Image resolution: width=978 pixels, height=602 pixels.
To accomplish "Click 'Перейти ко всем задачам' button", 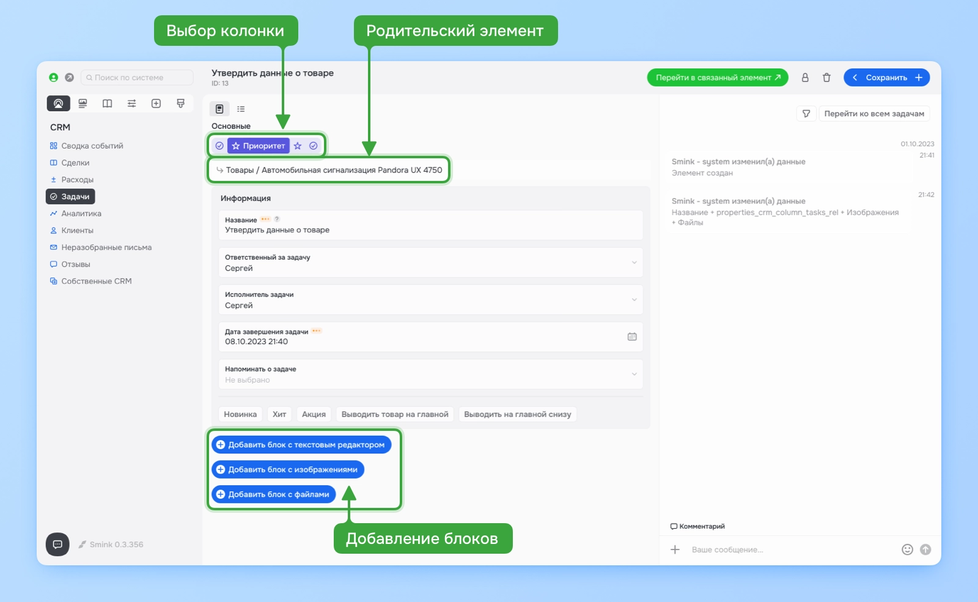I will pos(874,114).
